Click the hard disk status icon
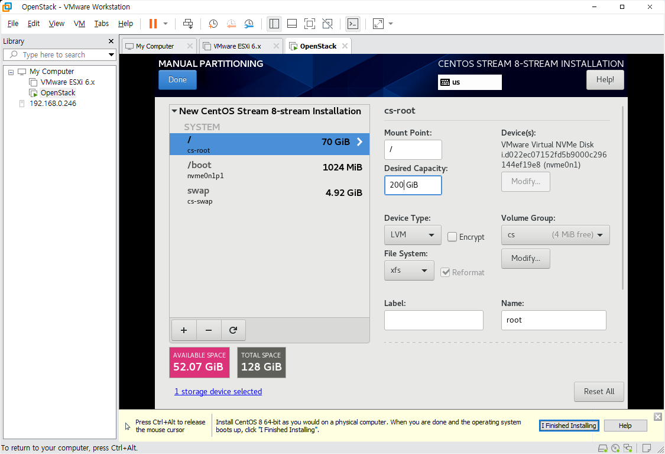The image size is (665, 454). pos(602,448)
